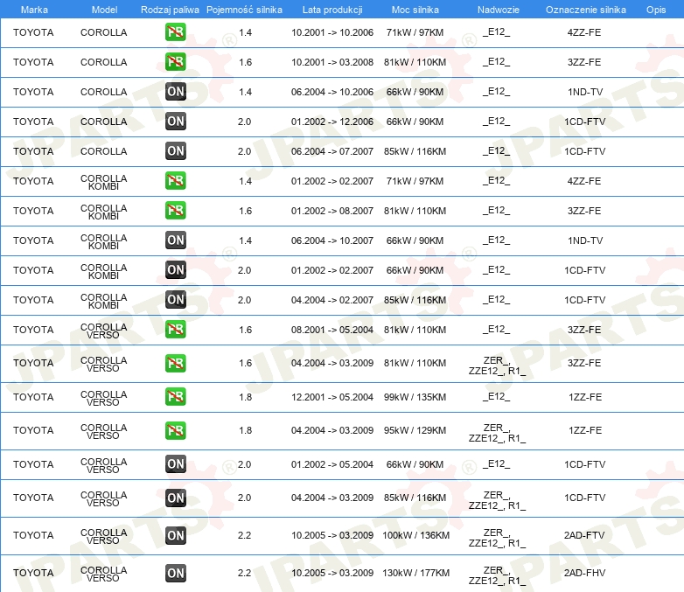Image resolution: width=684 pixels, height=592 pixels.
Task: Select the date range 10.2001 -> 10.2006
Action: click(332, 32)
